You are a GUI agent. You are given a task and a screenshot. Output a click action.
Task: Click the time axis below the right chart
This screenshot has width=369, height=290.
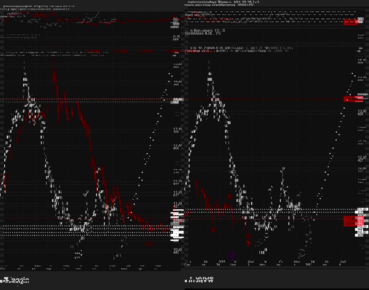click(270, 263)
